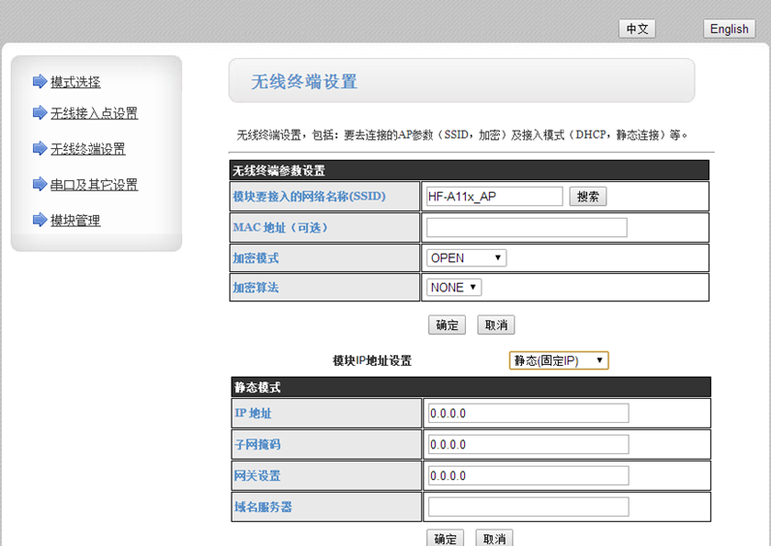Click the 子网掩码 input field
This screenshot has height=546, width=771.
click(527, 444)
